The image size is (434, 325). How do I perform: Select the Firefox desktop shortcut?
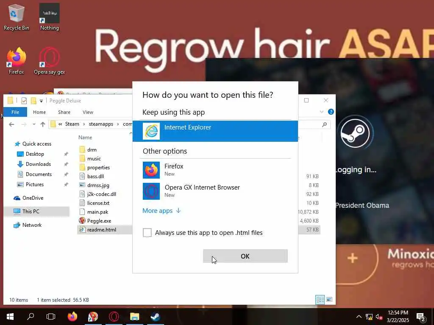(17, 61)
